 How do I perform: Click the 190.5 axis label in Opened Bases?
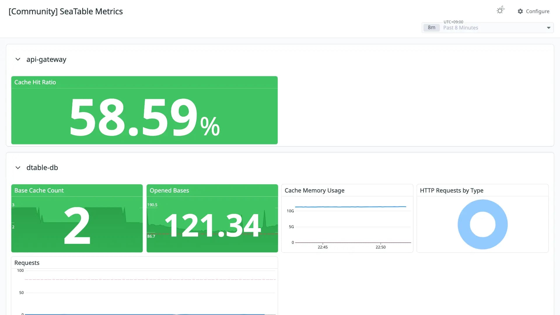tap(152, 205)
